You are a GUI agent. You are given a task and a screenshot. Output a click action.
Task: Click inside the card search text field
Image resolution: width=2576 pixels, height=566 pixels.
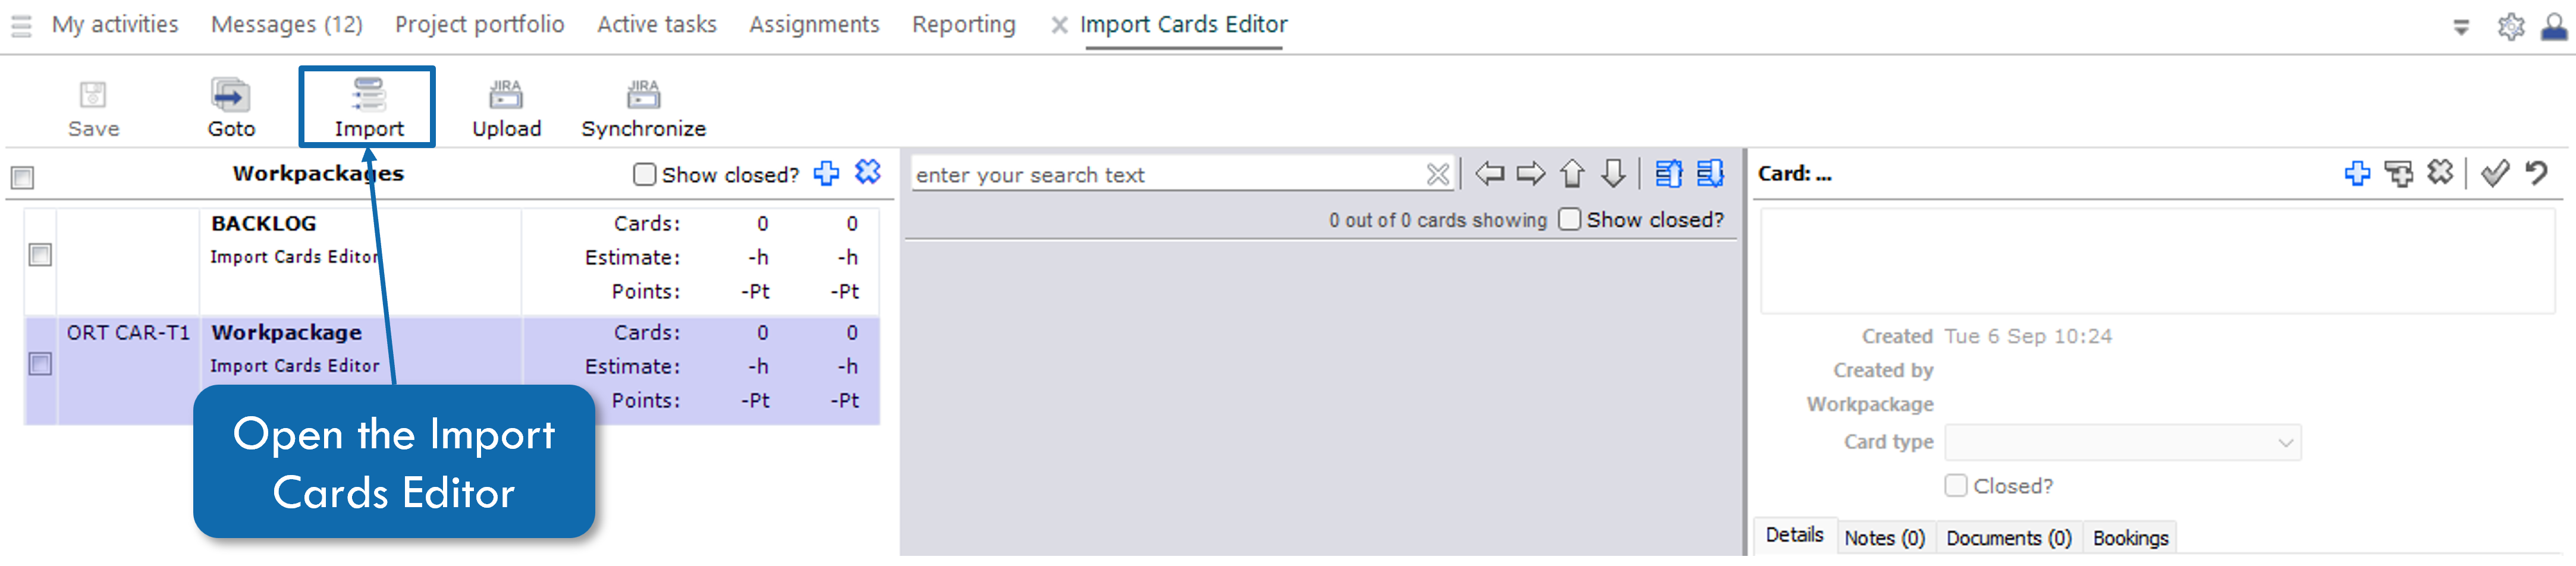(x=1150, y=174)
